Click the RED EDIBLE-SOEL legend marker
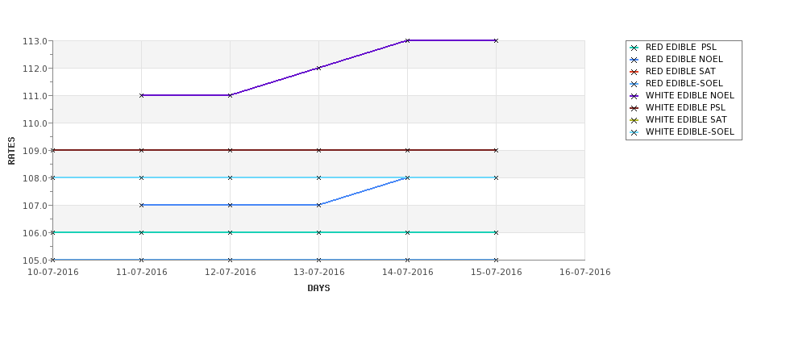 coord(634,84)
